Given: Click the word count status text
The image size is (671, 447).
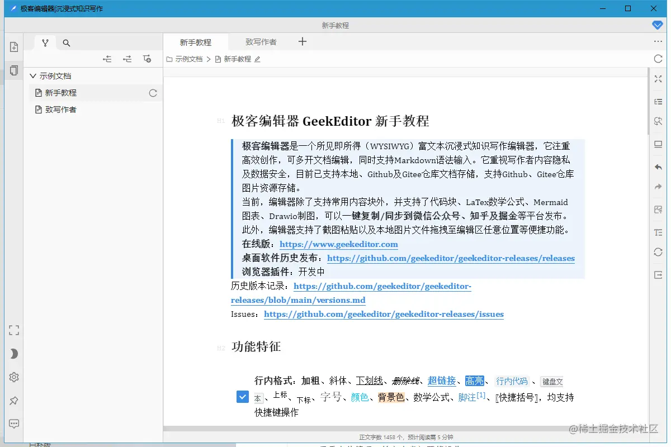Looking at the screenshot, I should 406,437.
